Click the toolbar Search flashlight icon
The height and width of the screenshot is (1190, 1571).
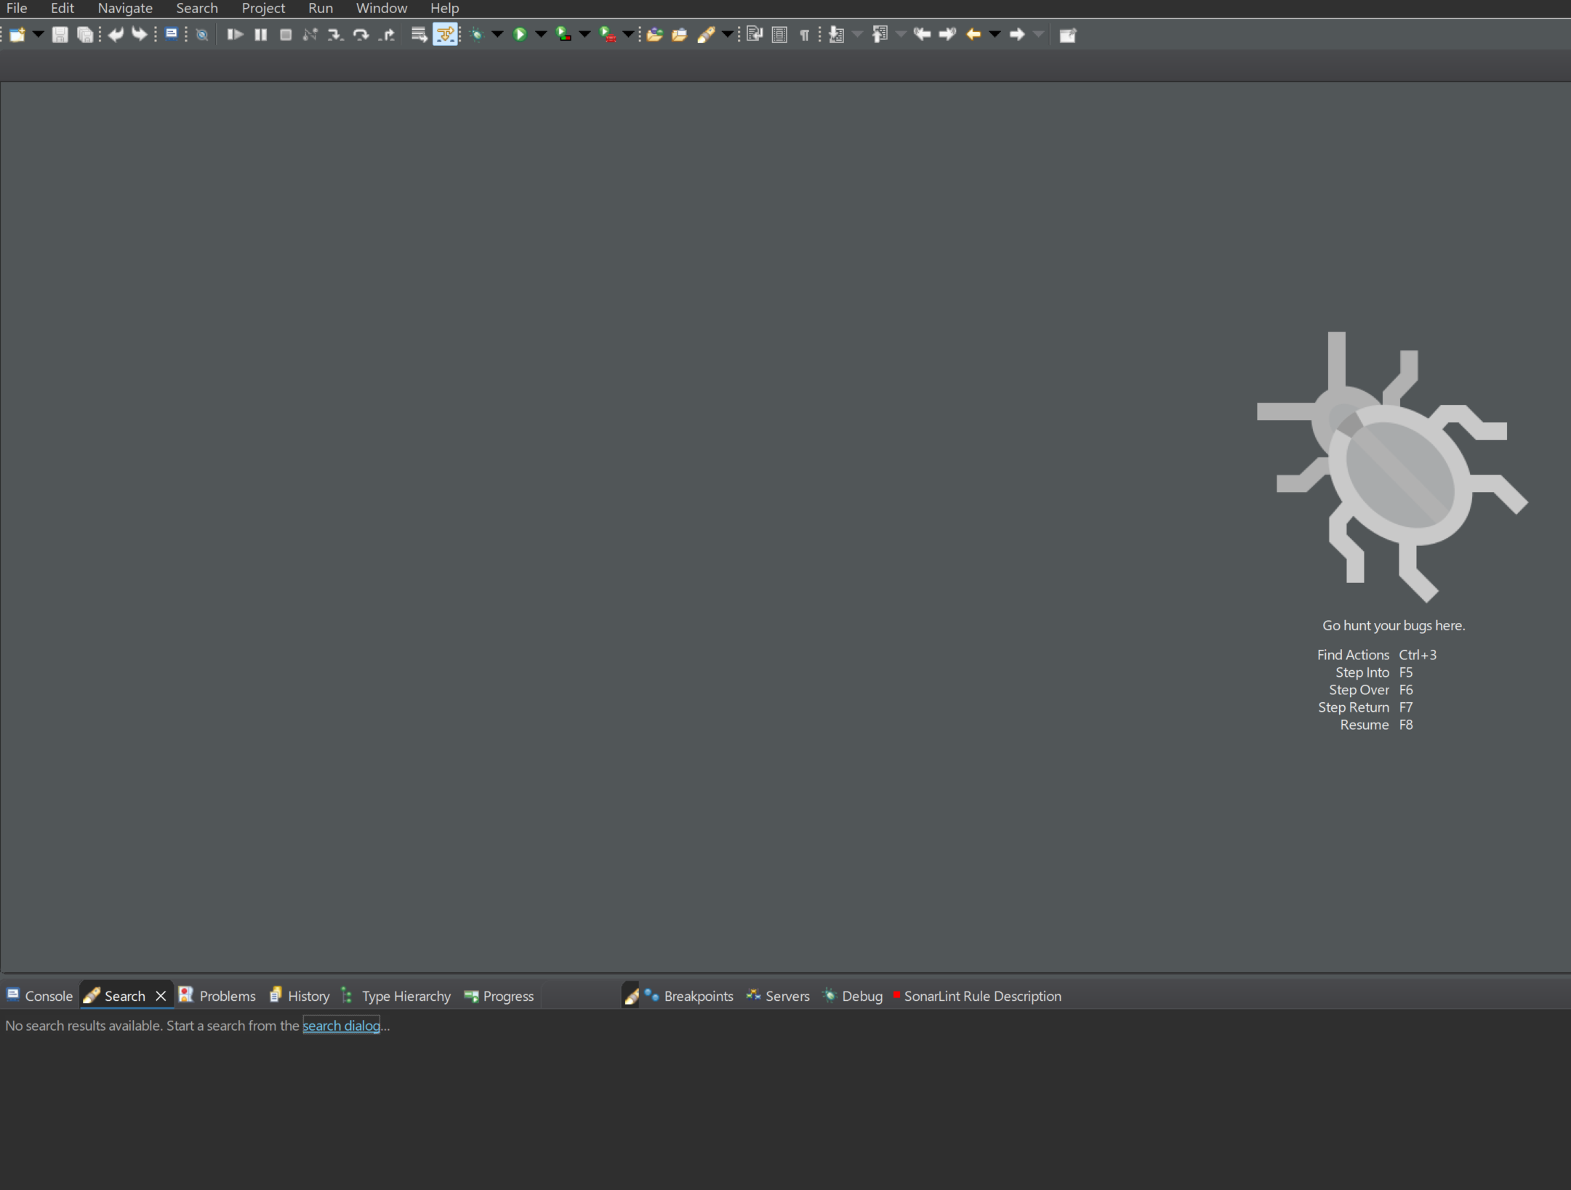(x=707, y=34)
